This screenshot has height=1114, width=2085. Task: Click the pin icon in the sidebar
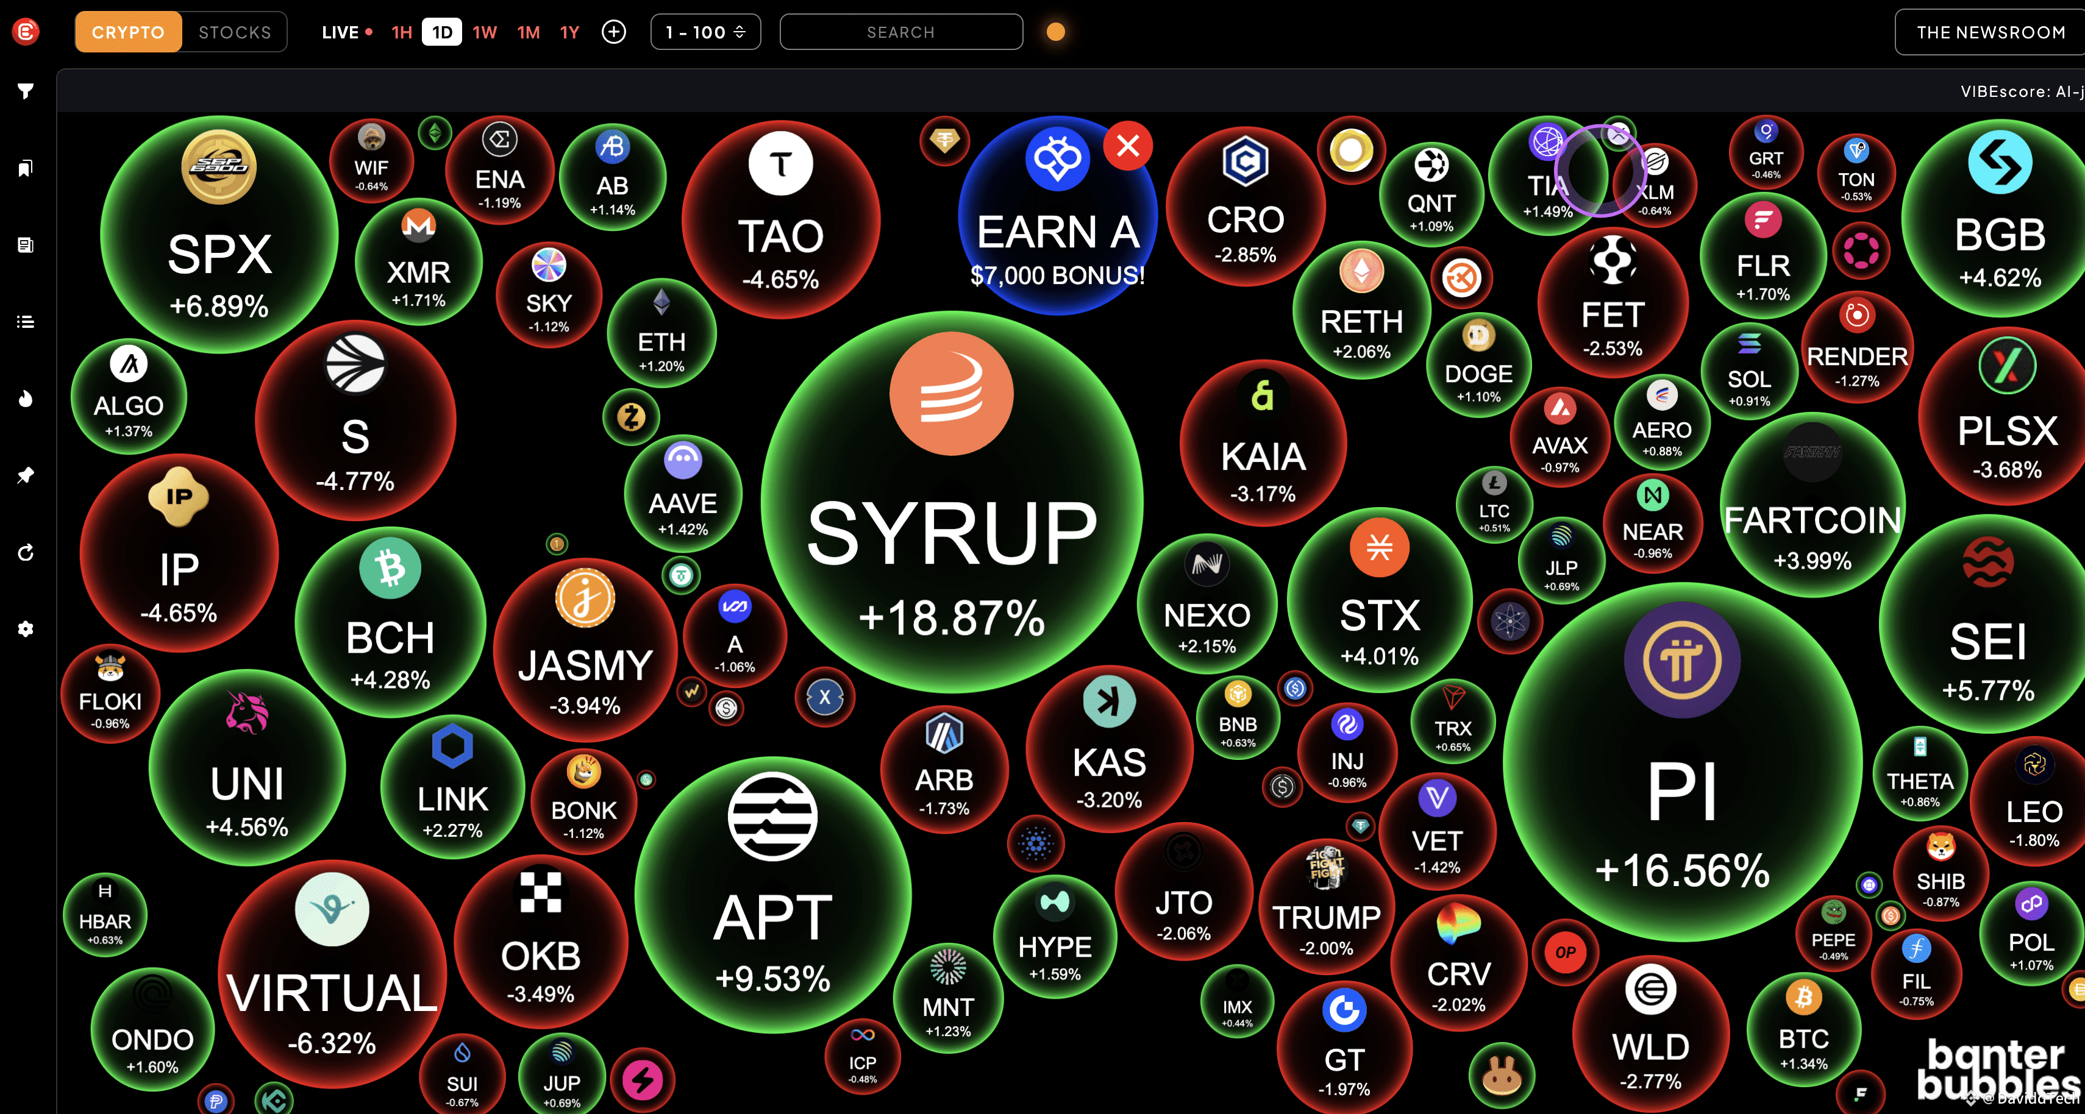point(26,475)
